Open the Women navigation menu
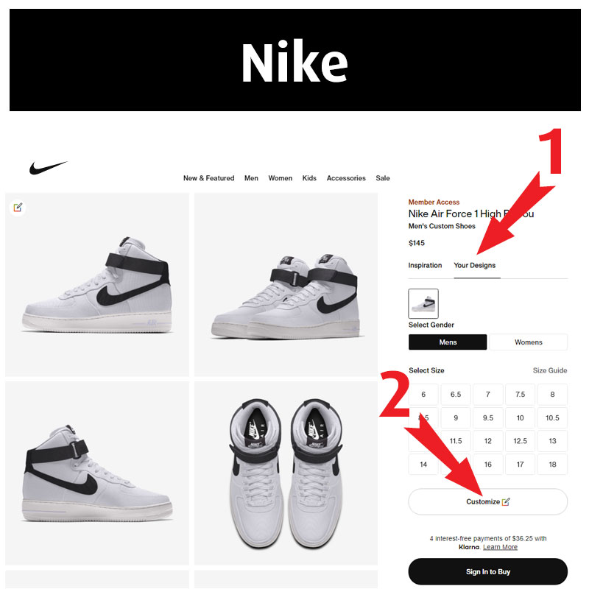Screen dimensions: 589x589 [x=280, y=178]
